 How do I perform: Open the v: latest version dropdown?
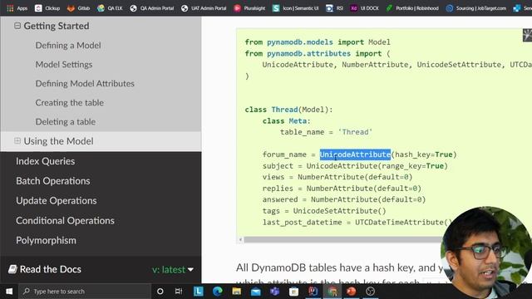173,269
